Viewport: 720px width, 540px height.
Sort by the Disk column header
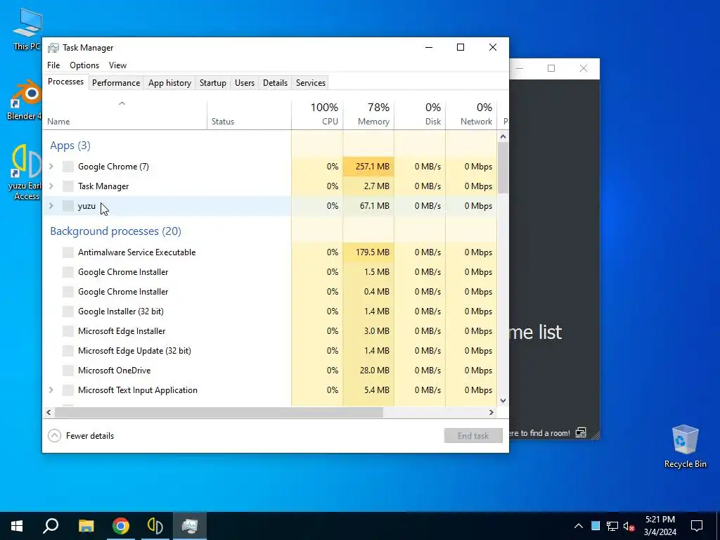coord(420,115)
